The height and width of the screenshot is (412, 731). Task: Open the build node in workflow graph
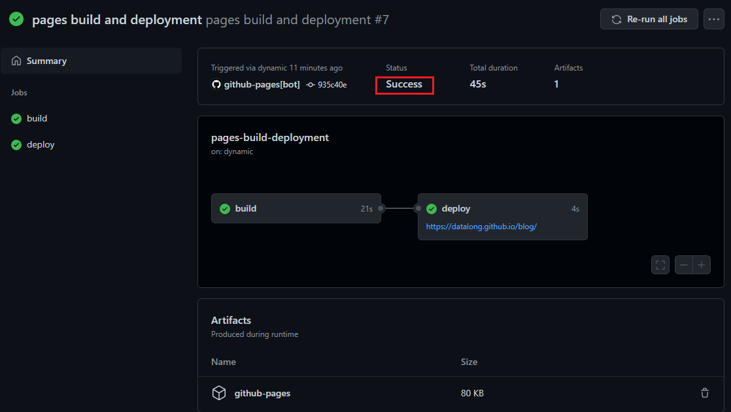296,208
